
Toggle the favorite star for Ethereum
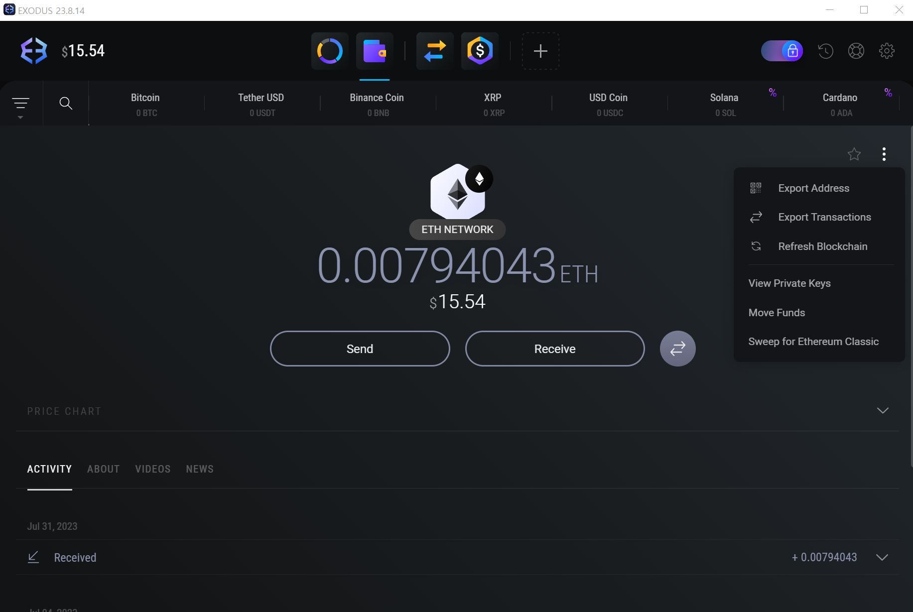coord(854,154)
